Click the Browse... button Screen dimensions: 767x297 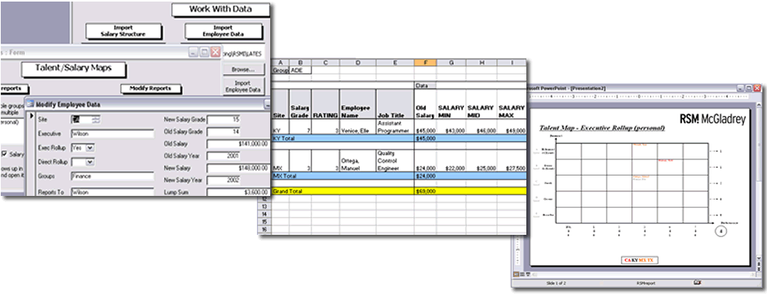[243, 69]
